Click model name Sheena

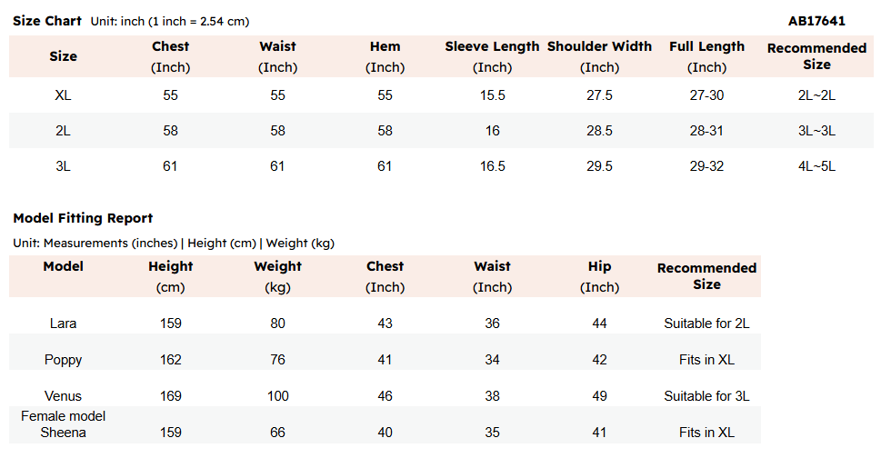pyautogui.click(x=63, y=433)
